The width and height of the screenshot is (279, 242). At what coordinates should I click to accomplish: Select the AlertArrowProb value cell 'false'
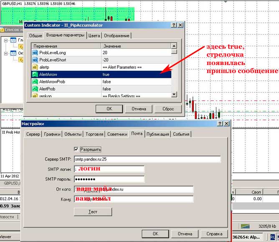pos(136,82)
